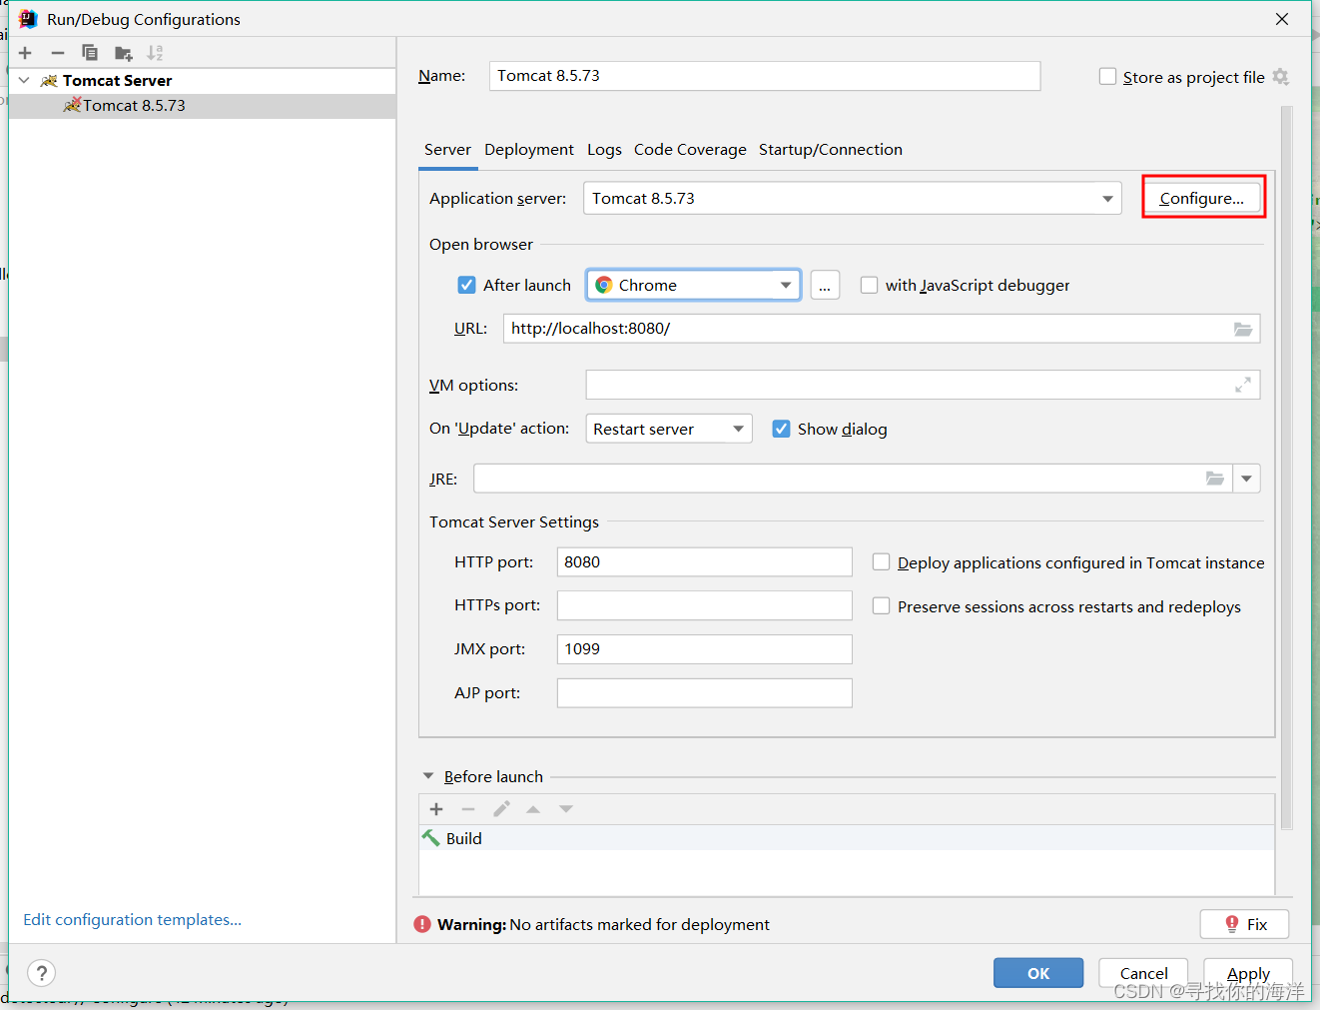Create a new configuration folder
Screen dimensions: 1320x1010
(x=123, y=53)
